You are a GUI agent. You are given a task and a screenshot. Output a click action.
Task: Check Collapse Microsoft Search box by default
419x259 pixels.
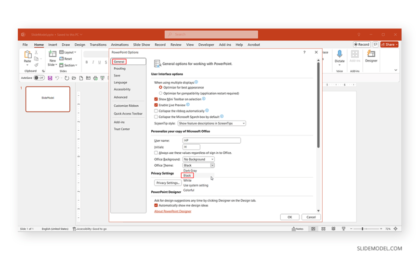tap(156, 117)
